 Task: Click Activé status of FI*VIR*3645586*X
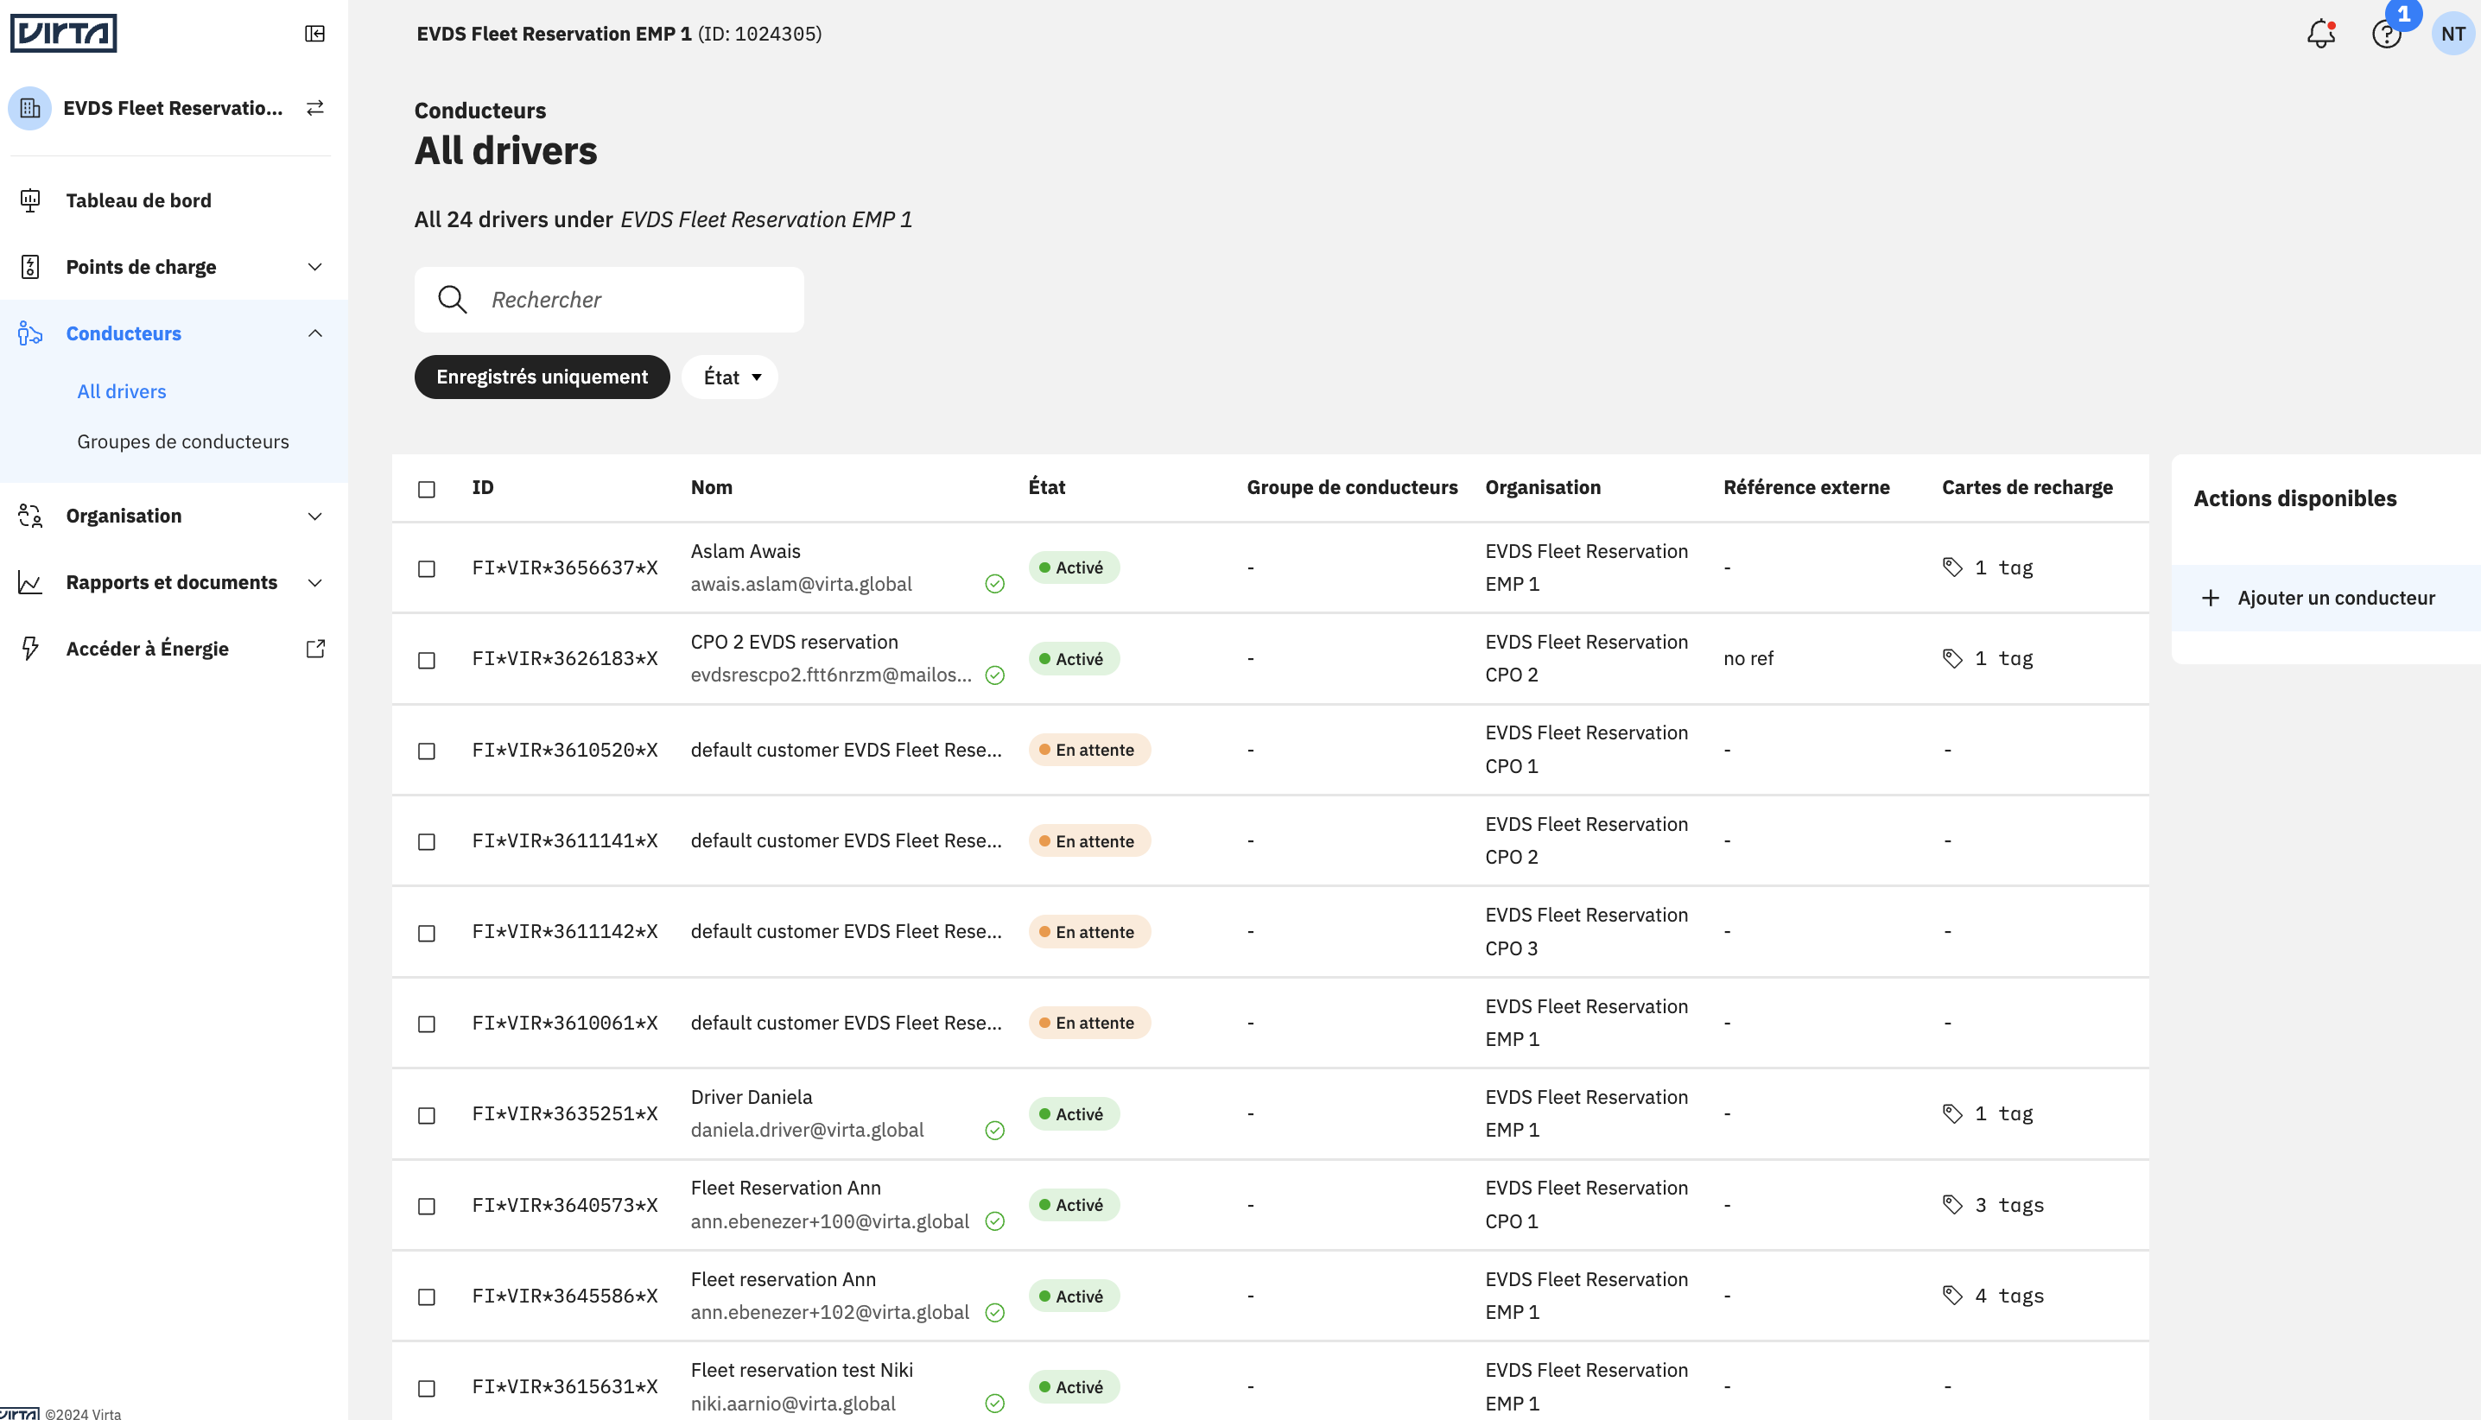click(1074, 1296)
